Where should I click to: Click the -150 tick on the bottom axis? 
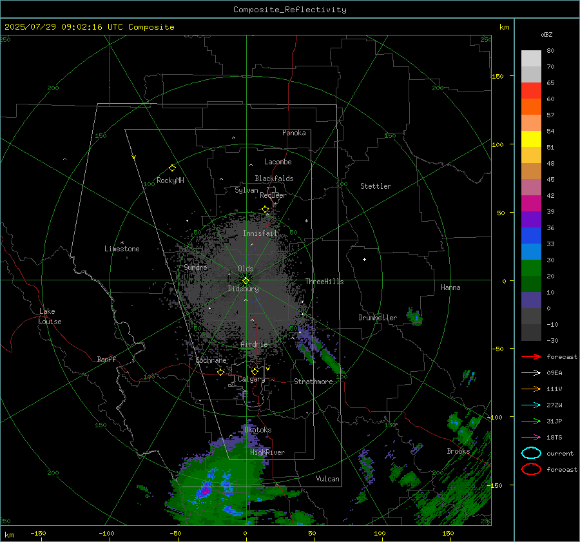pos(38,533)
